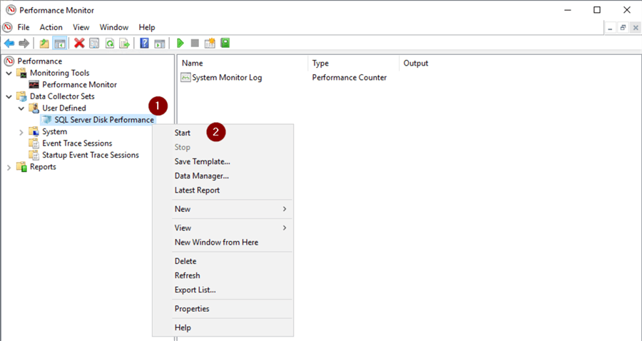The height and width of the screenshot is (341, 642).
Task: Click the Performance Monitor app icon in menu bar
Action: point(7,27)
